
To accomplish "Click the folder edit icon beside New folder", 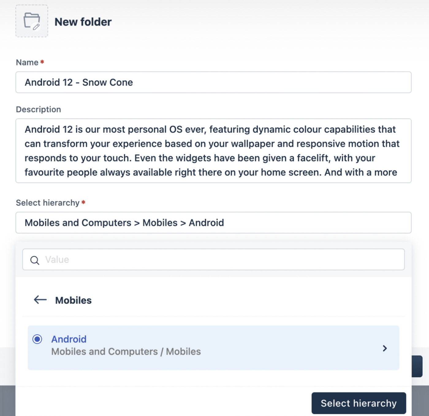I will tap(32, 21).
